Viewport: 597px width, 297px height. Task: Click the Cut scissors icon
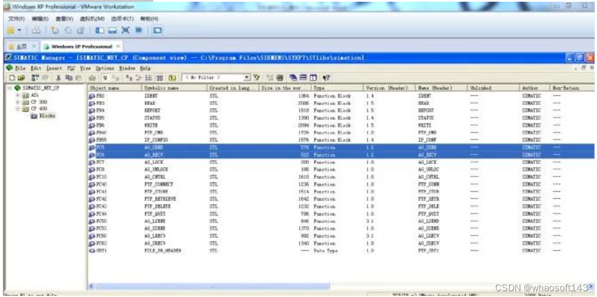pyautogui.click(x=57, y=78)
